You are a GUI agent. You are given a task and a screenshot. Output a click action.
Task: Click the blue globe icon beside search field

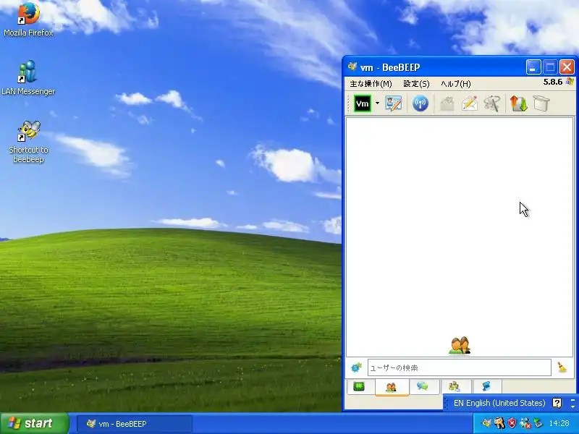coord(356,367)
